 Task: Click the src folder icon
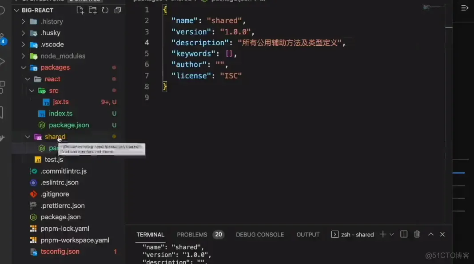42,91
